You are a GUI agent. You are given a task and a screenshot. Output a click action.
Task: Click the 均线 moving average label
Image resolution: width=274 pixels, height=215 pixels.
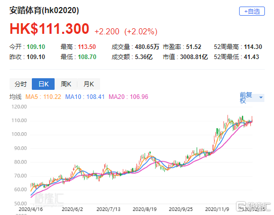[15, 97]
